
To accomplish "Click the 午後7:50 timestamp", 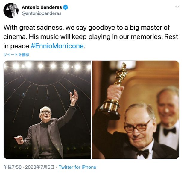I will pyautogui.click(x=13, y=167).
